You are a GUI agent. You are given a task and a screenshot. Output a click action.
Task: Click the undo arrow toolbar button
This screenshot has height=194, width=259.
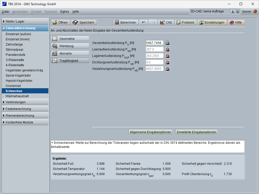click(x=144, y=23)
